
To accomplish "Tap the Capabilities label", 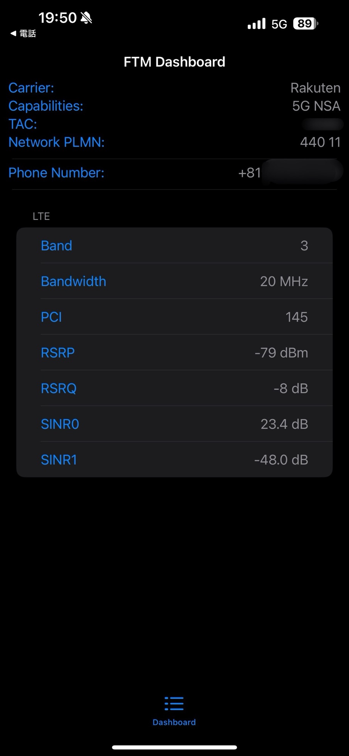I will 46,106.
